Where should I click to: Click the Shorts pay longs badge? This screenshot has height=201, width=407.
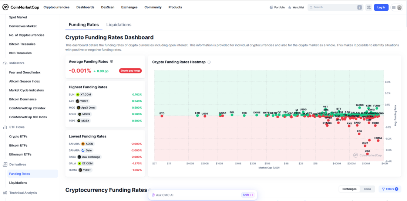click(131, 71)
